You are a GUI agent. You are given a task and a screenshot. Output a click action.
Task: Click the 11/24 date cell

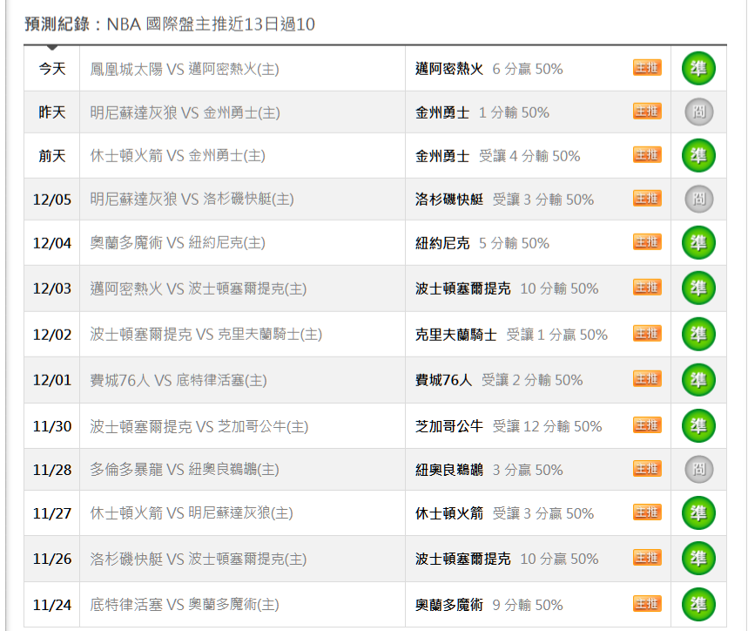click(52, 605)
